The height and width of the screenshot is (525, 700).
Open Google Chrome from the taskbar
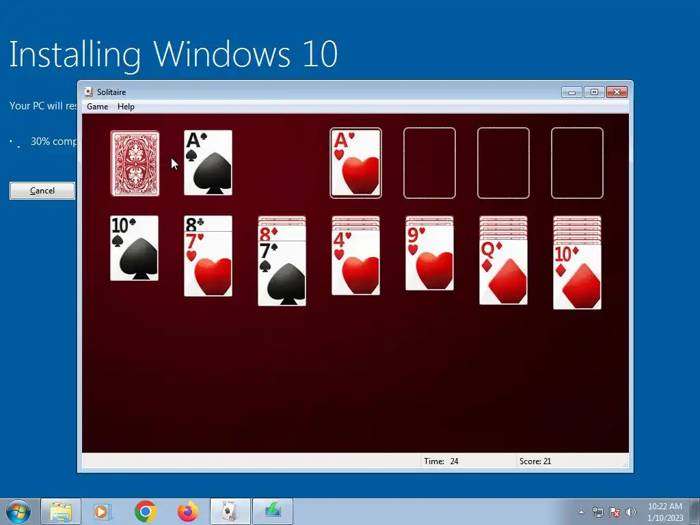coord(145,511)
